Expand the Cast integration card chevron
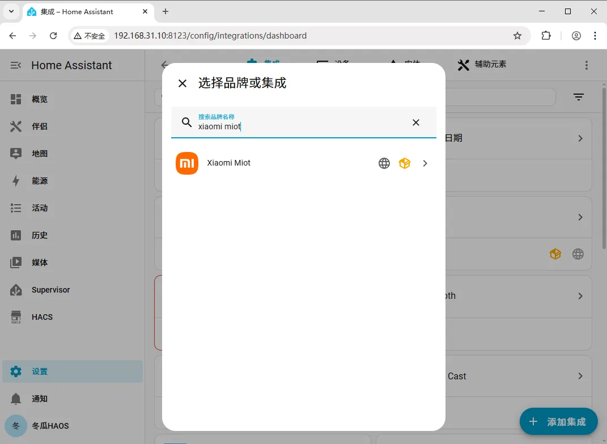This screenshot has width=607, height=444. [580, 376]
